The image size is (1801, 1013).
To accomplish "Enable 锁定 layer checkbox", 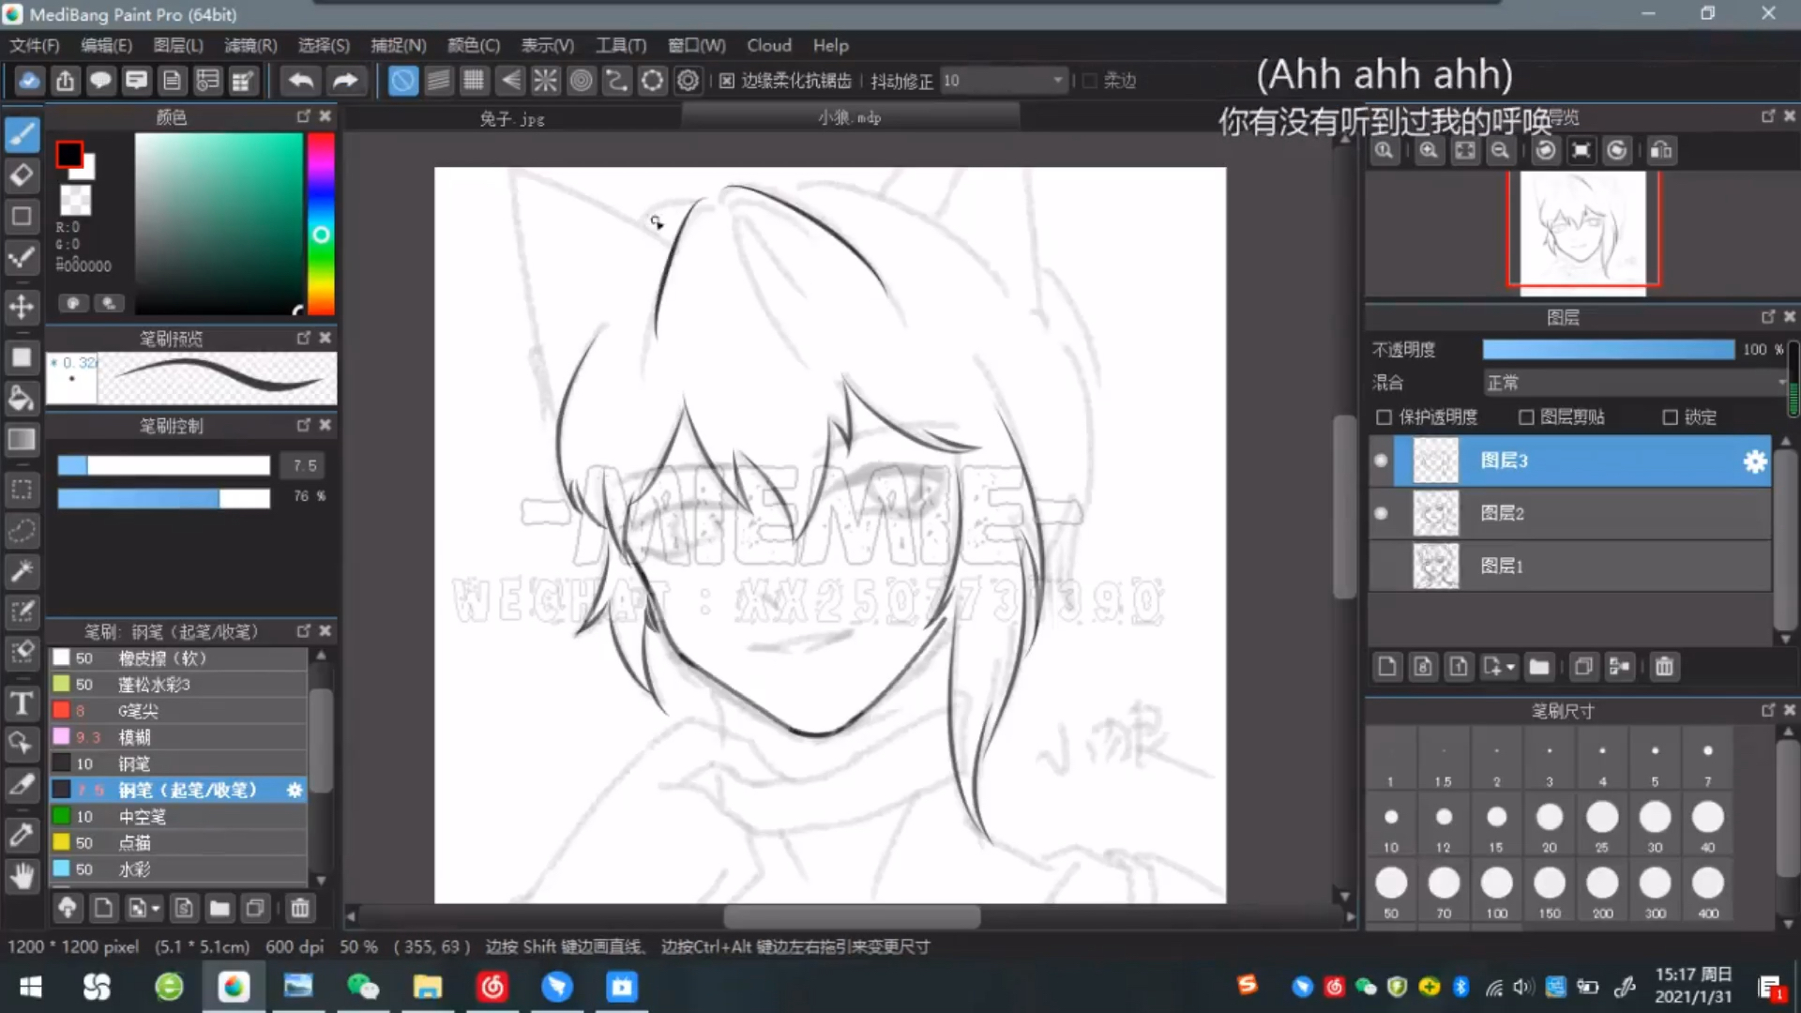I will tap(1670, 417).
